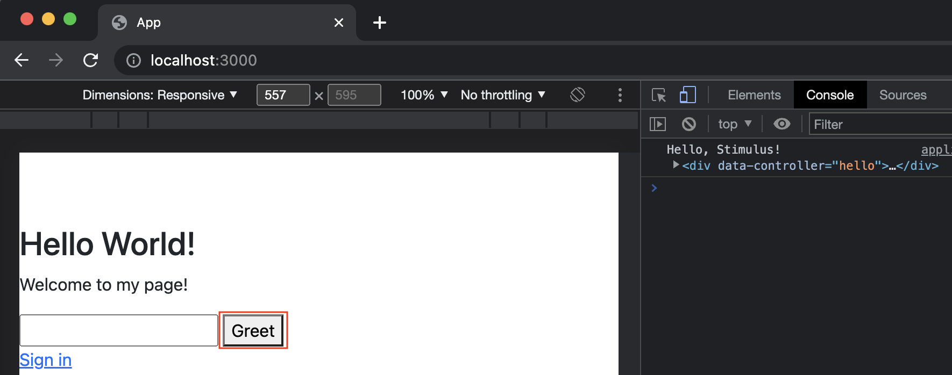Click the rotate viewport icon
Image resolution: width=952 pixels, height=375 pixels.
[577, 95]
